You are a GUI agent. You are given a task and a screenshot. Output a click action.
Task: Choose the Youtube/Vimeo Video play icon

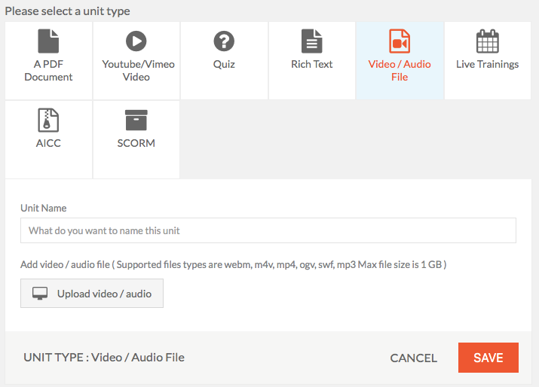point(136,41)
